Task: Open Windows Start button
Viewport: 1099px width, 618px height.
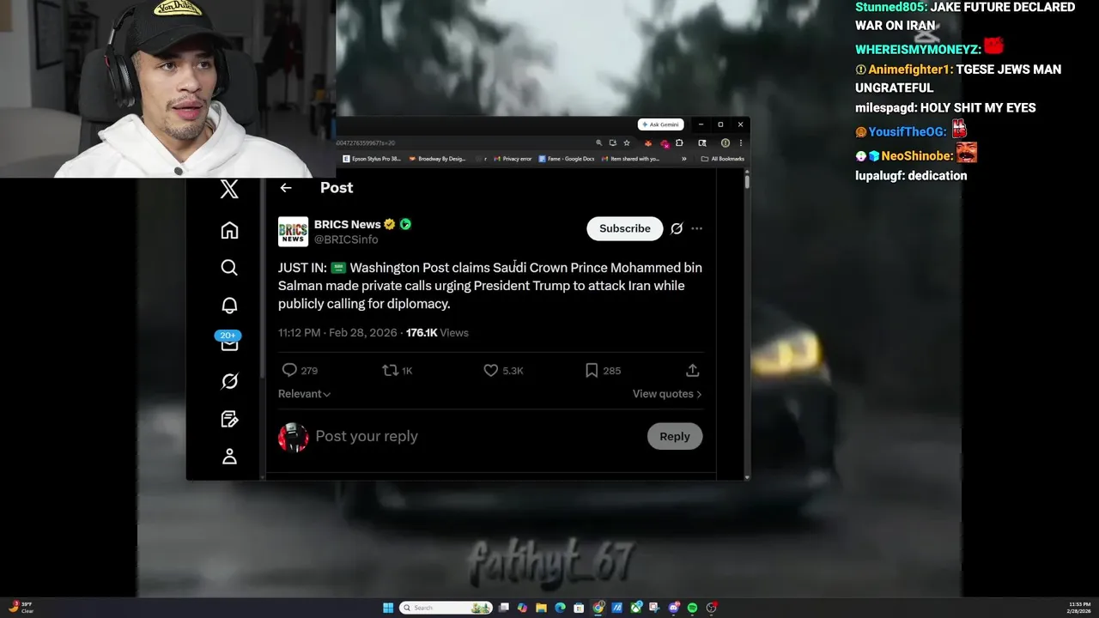Action: click(x=388, y=608)
